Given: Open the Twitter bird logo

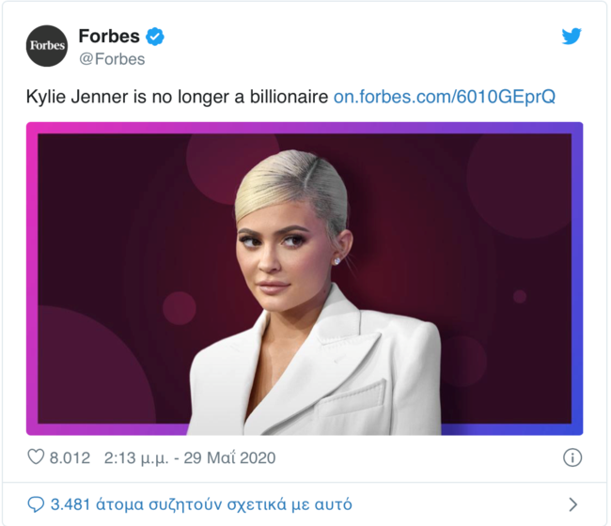Looking at the screenshot, I should point(571,37).
